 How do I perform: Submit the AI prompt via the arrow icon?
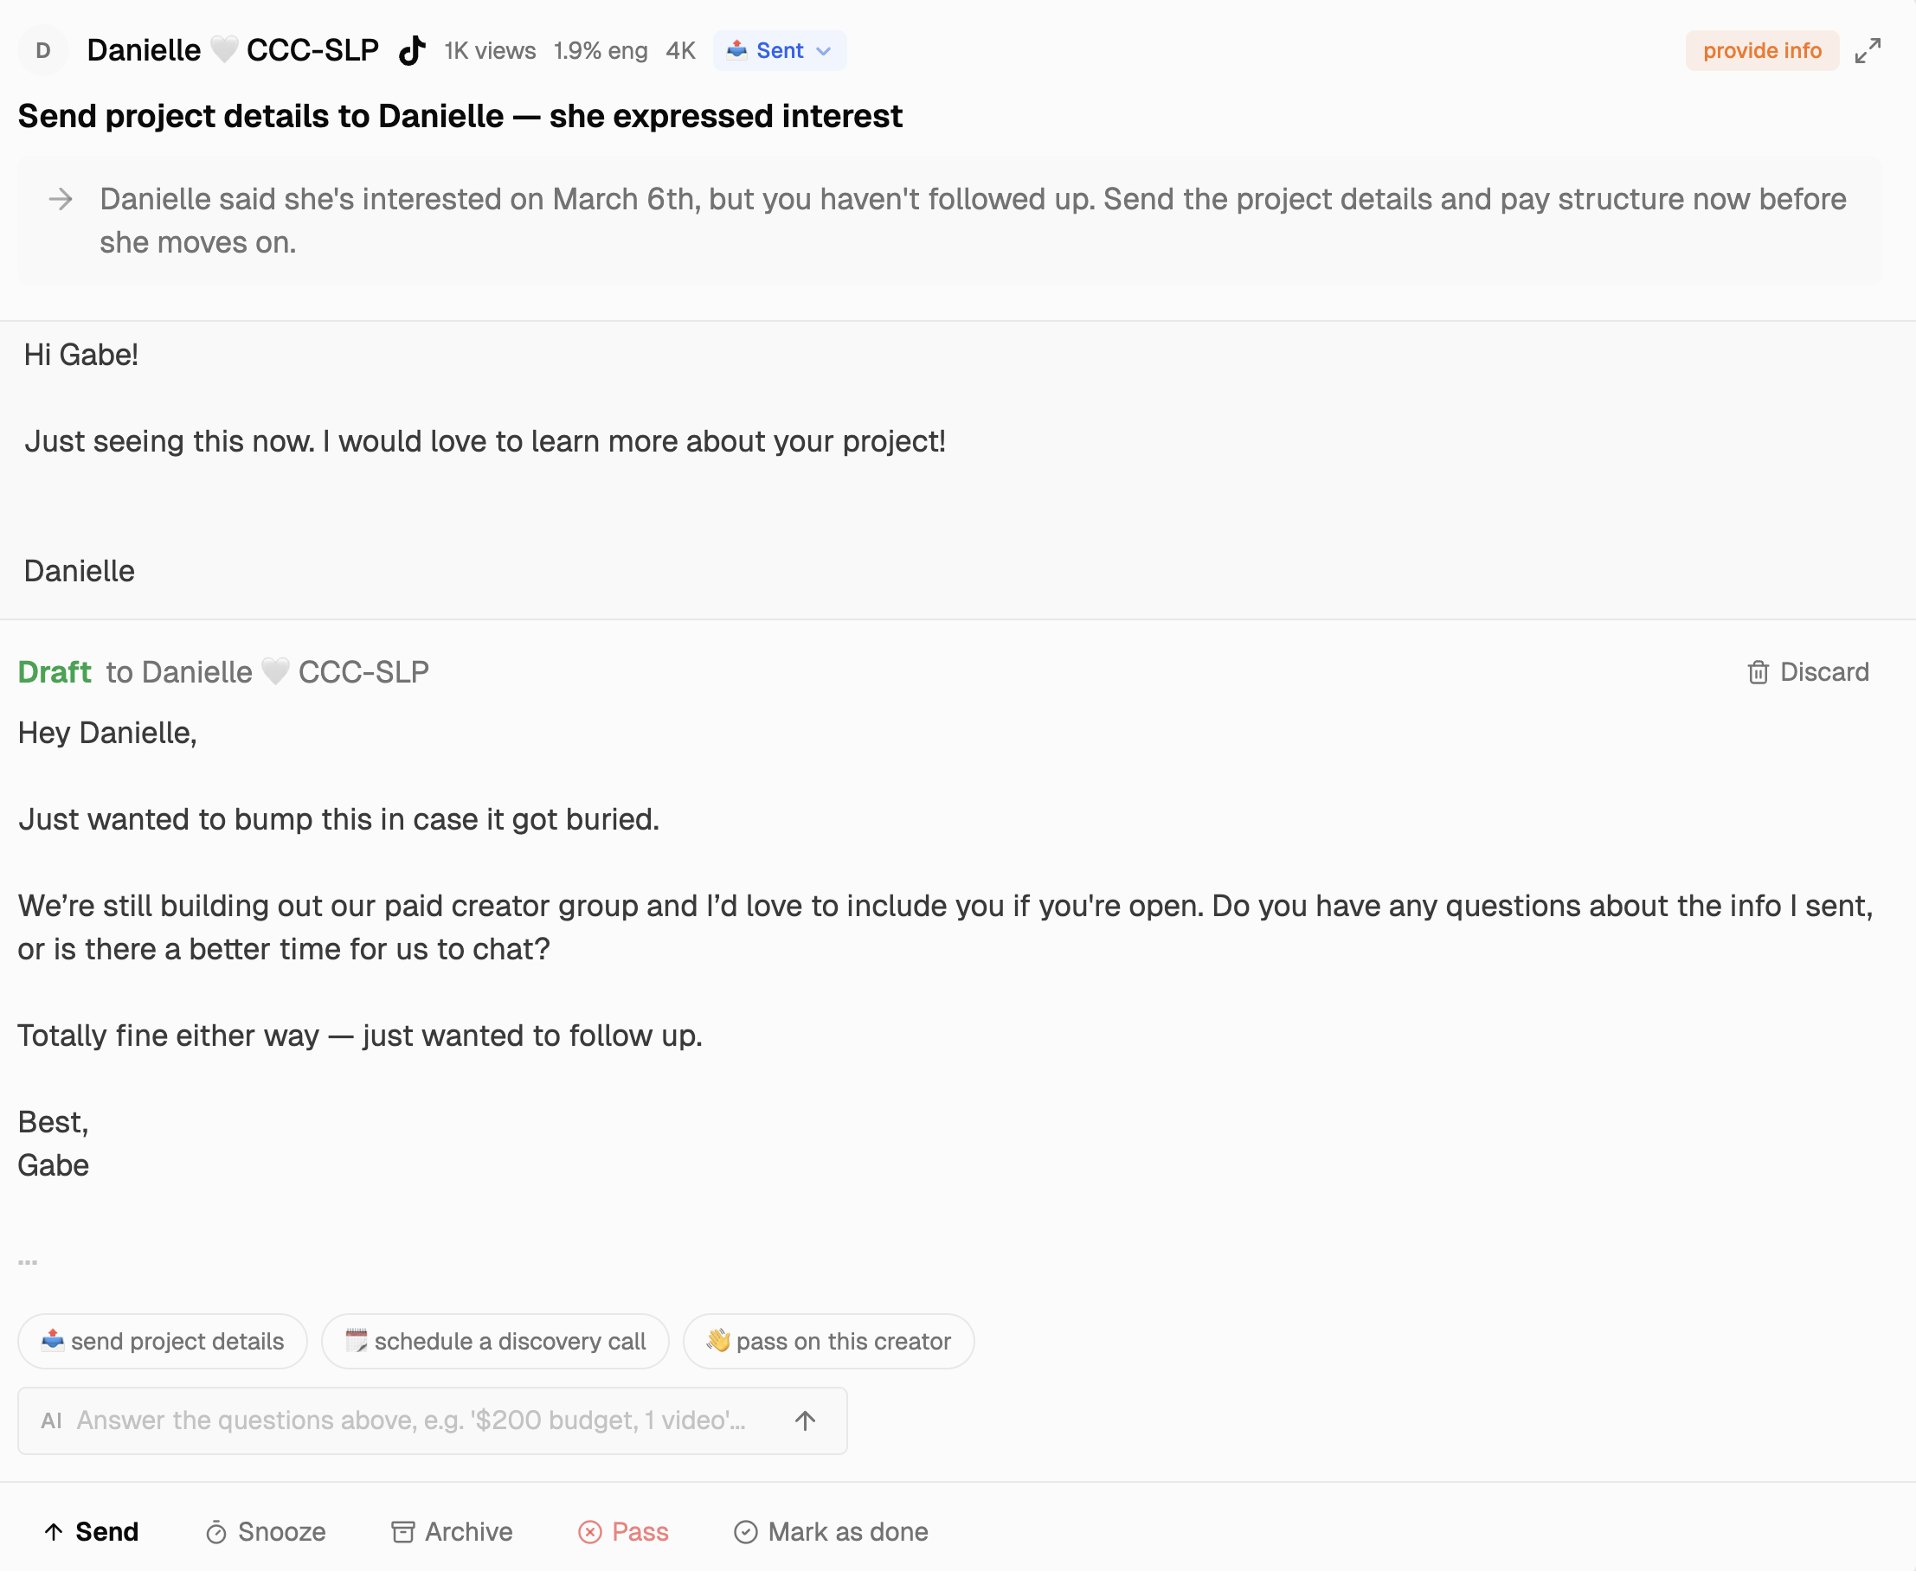[x=804, y=1420]
